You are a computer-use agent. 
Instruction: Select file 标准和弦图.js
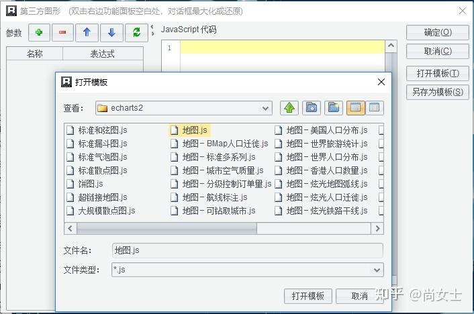pos(97,130)
